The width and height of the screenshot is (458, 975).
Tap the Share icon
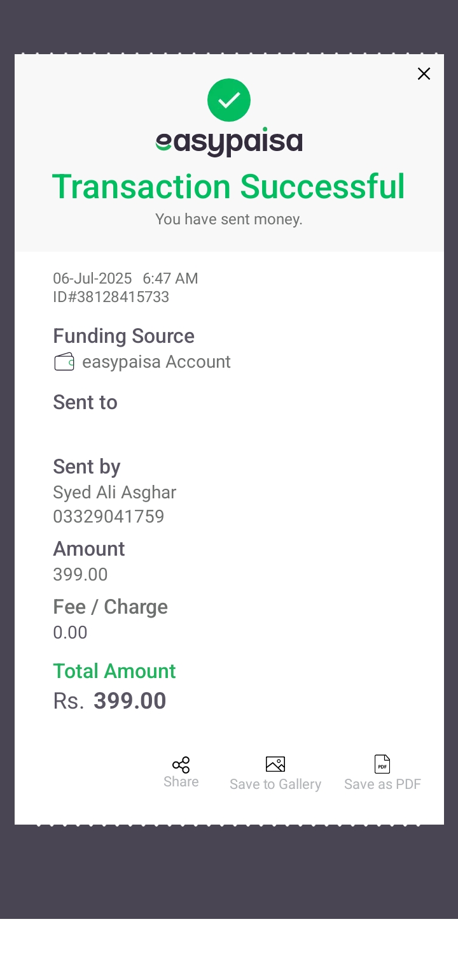click(181, 765)
